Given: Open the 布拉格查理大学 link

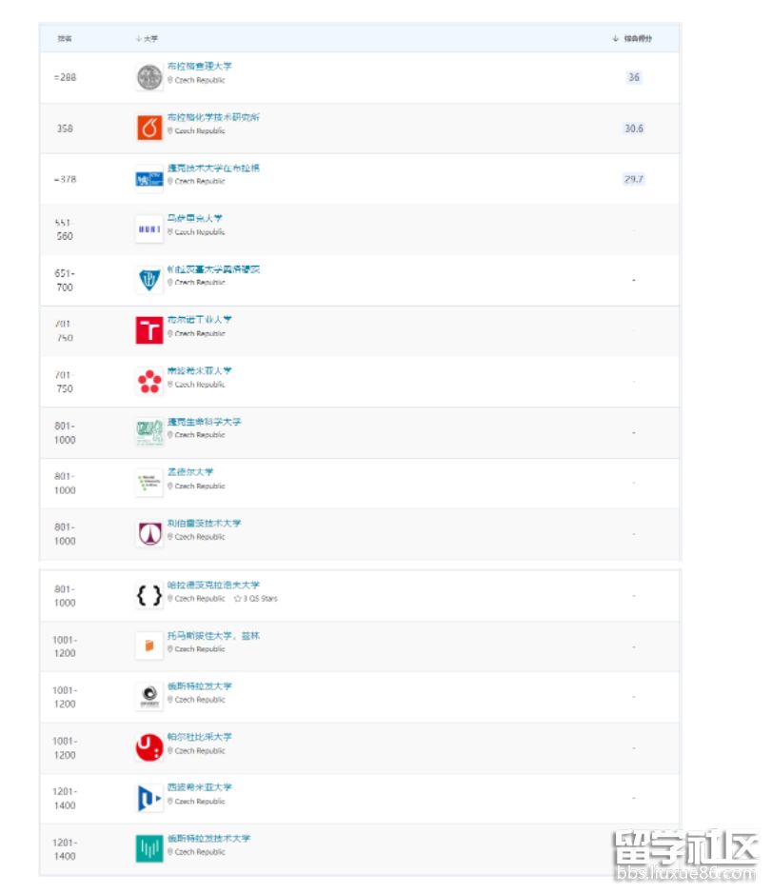Looking at the screenshot, I should pyautogui.click(x=200, y=67).
